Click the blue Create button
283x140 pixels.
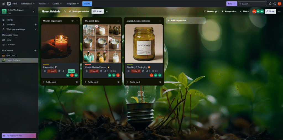87,4
